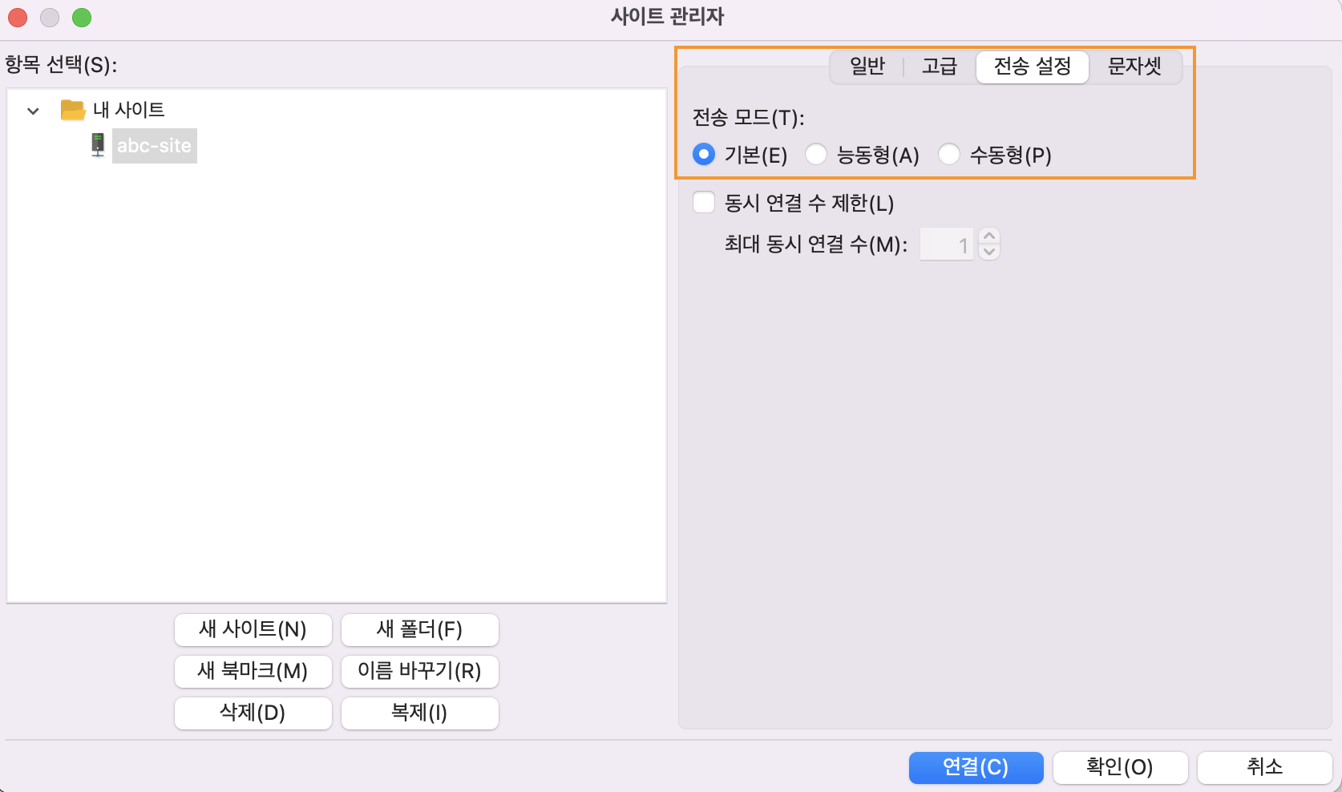Switch to the 일반 tab
The image size is (1342, 792).
(867, 67)
